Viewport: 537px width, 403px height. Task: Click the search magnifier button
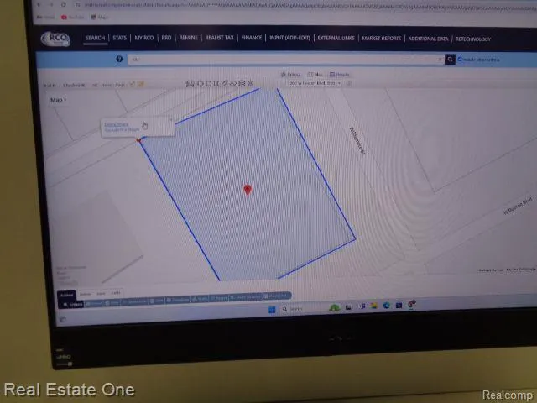450,60
